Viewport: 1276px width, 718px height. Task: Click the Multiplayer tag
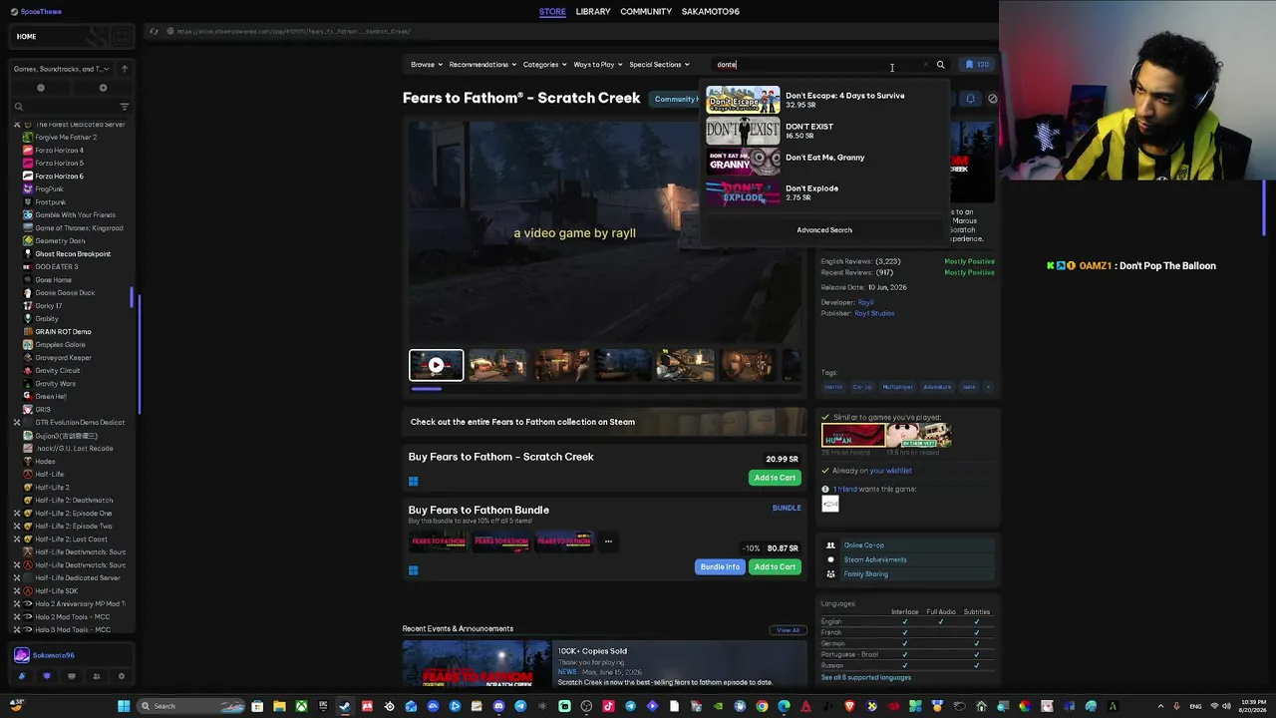point(897,387)
